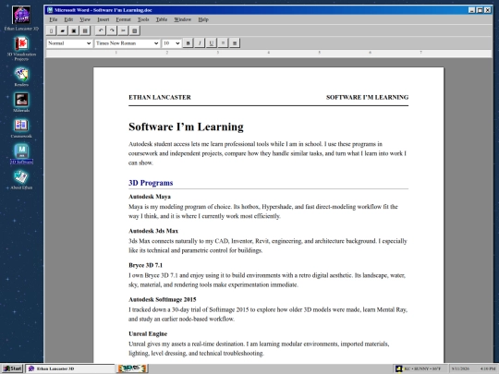Click the 'Unreal Engine' subheading
Screen dimensions: 499x374
point(148,334)
